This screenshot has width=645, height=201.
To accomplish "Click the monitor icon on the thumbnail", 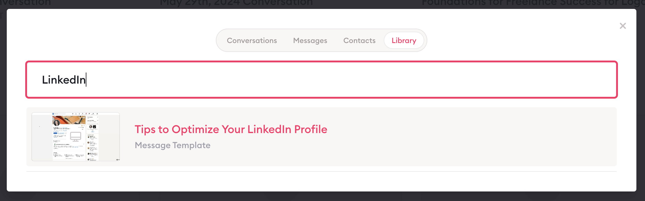I will 76,137.
